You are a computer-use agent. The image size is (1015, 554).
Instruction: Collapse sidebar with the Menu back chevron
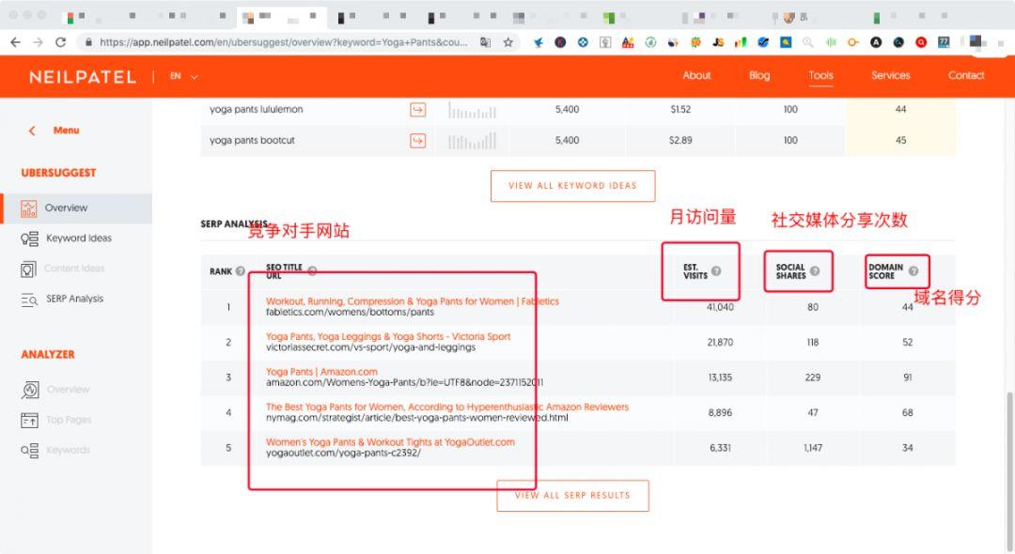32,131
